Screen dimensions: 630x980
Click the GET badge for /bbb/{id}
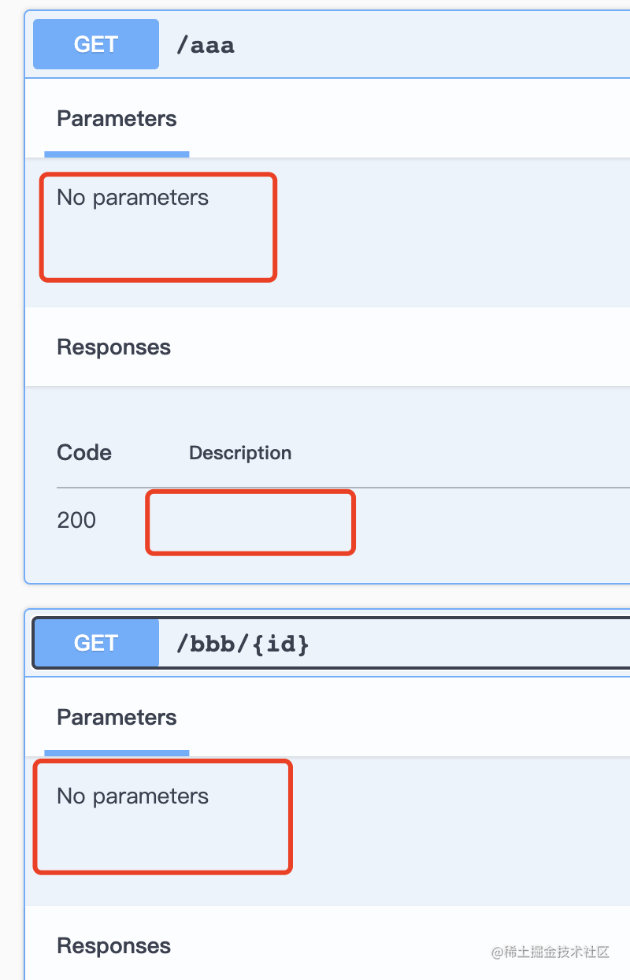tap(95, 643)
